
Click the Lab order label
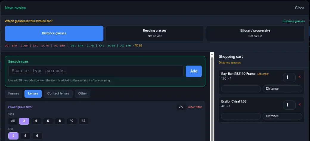click(x=263, y=74)
